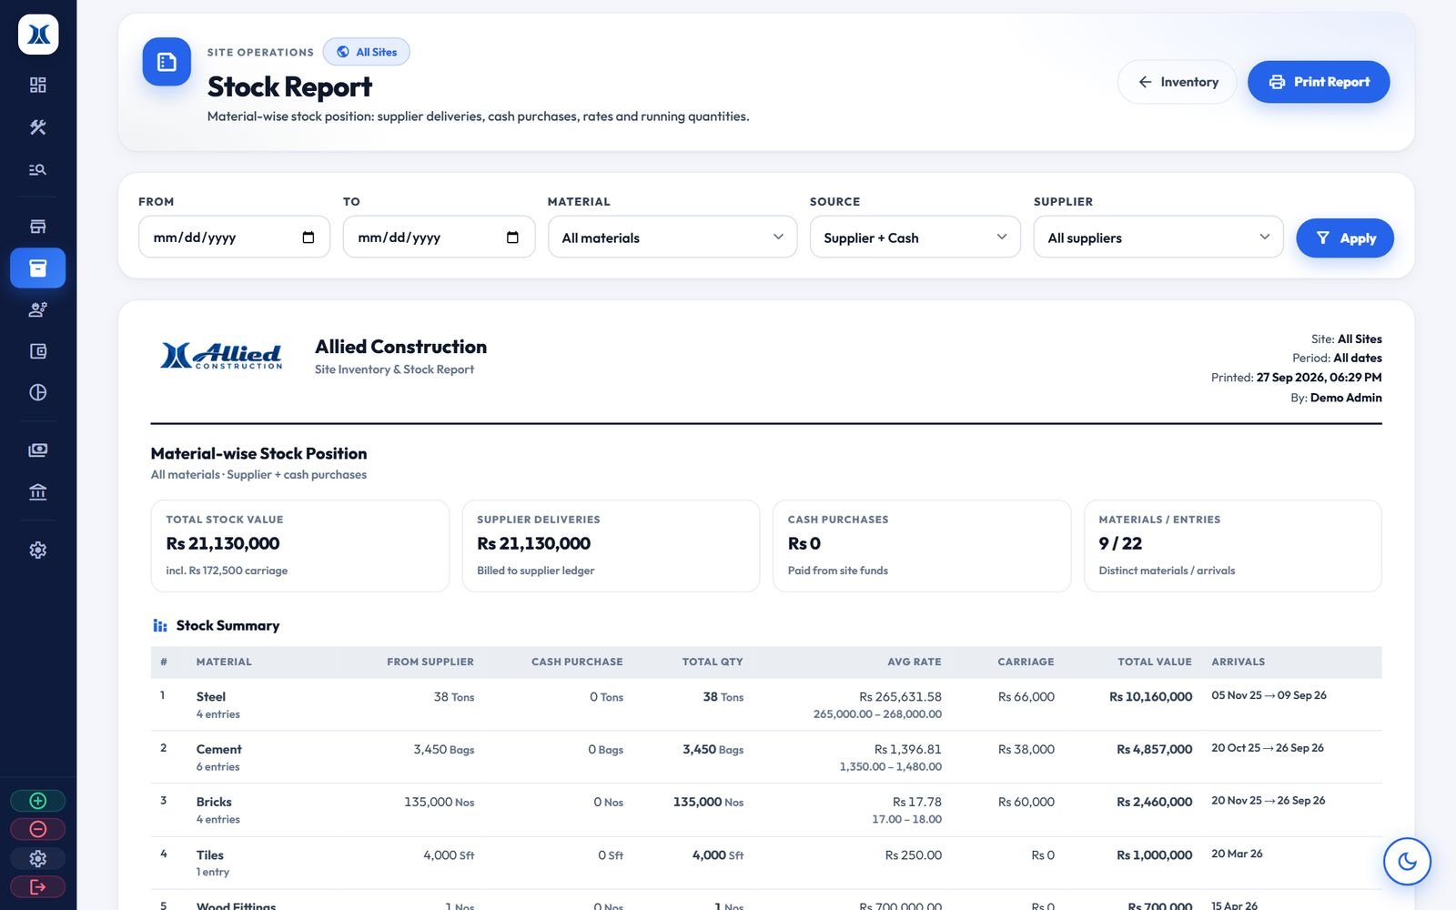
Task: Click the green plus circle button
Action: [37, 801]
